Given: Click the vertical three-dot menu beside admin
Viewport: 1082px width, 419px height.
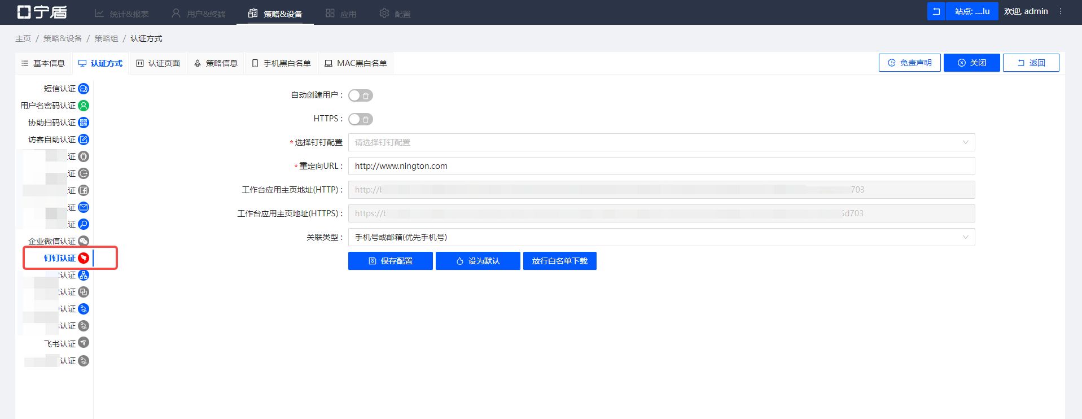Looking at the screenshot, I should pyautogui.click(x=1061, y=11).
